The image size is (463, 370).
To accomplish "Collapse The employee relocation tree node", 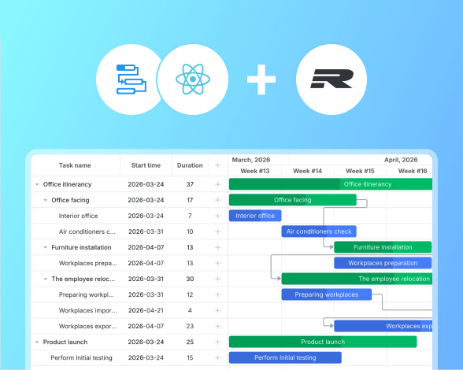I will click(45, 279).
